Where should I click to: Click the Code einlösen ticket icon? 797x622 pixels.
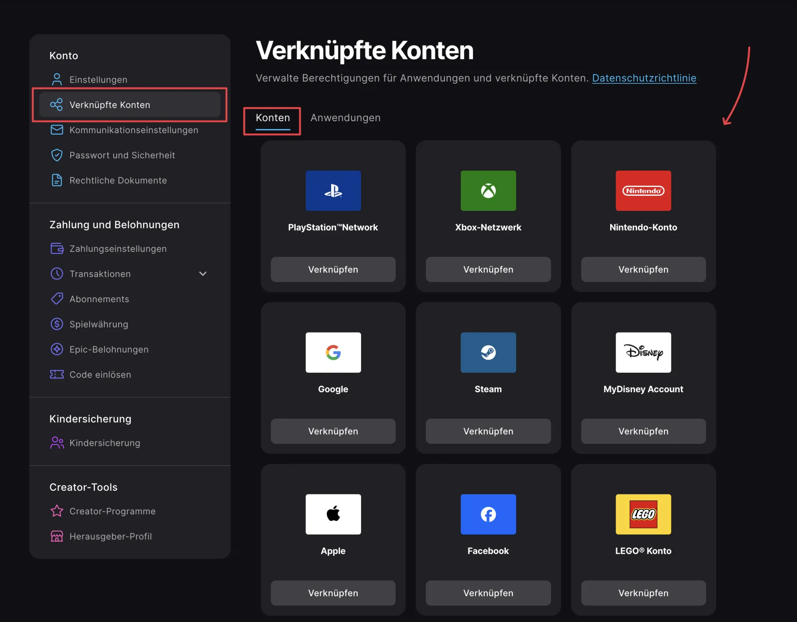(x=57, y=374)
